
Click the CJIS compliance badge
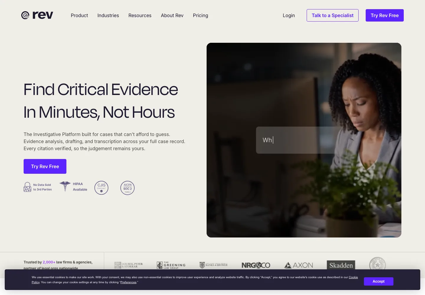[102, 188]
